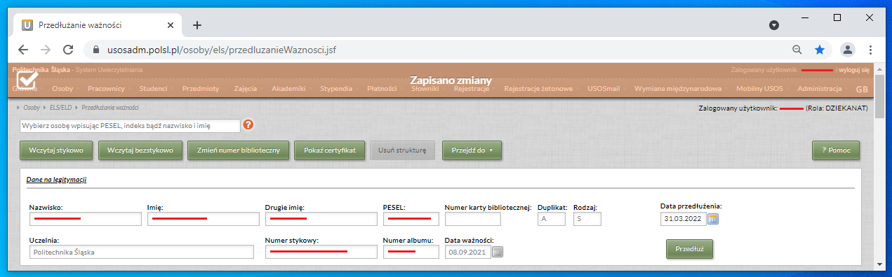This screenshot has height=277, width=892.
Task: Open calendar for Data przedłużenia
Action: click(x=714, y=219)
